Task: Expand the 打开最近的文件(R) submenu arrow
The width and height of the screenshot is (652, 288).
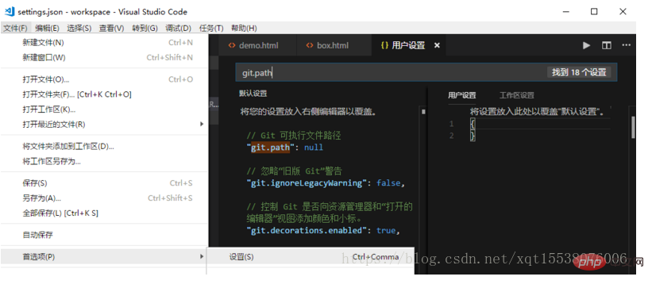Action: point(202,124)
